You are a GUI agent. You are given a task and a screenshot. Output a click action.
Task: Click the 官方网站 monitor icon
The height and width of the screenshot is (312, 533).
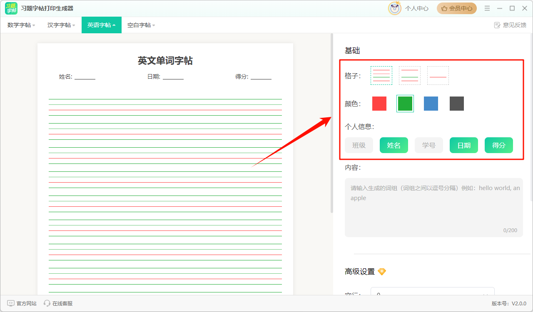point(11,304)
